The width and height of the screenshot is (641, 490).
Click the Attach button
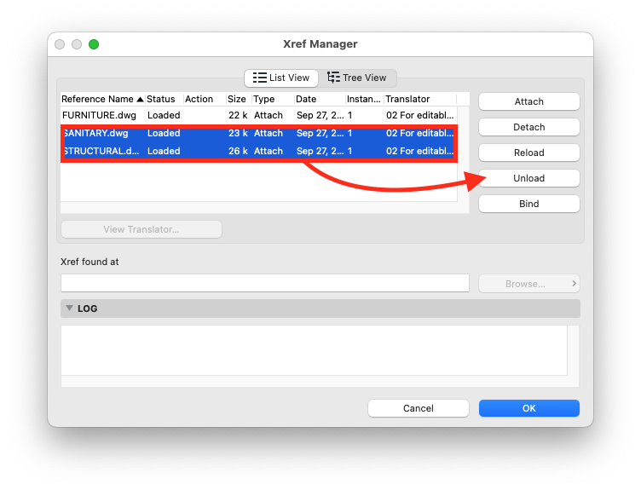coord(529,101)
